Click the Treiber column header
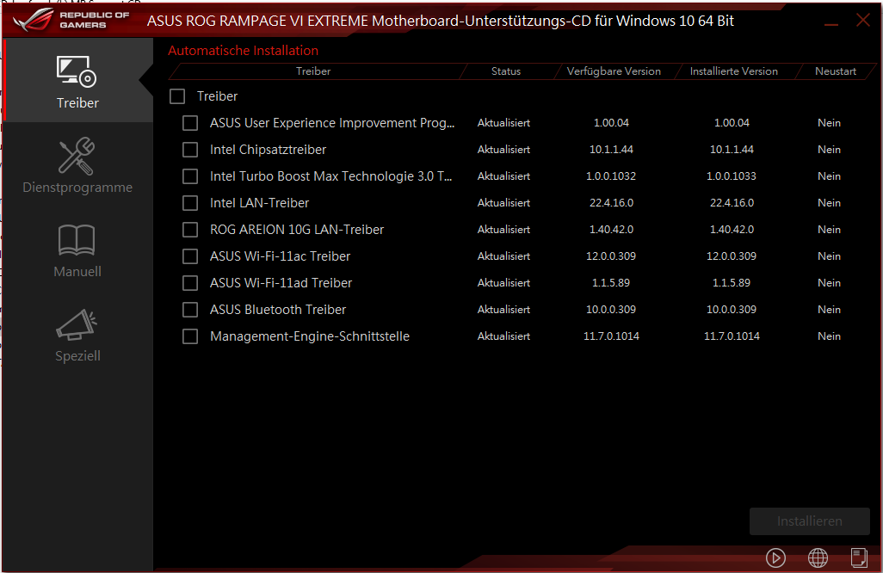This screenshot has width=883, height=573. click(x=313, y=71)
